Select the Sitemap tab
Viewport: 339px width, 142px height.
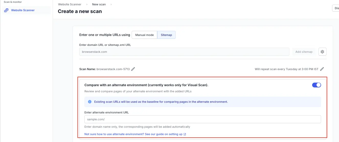pos(166,35)
